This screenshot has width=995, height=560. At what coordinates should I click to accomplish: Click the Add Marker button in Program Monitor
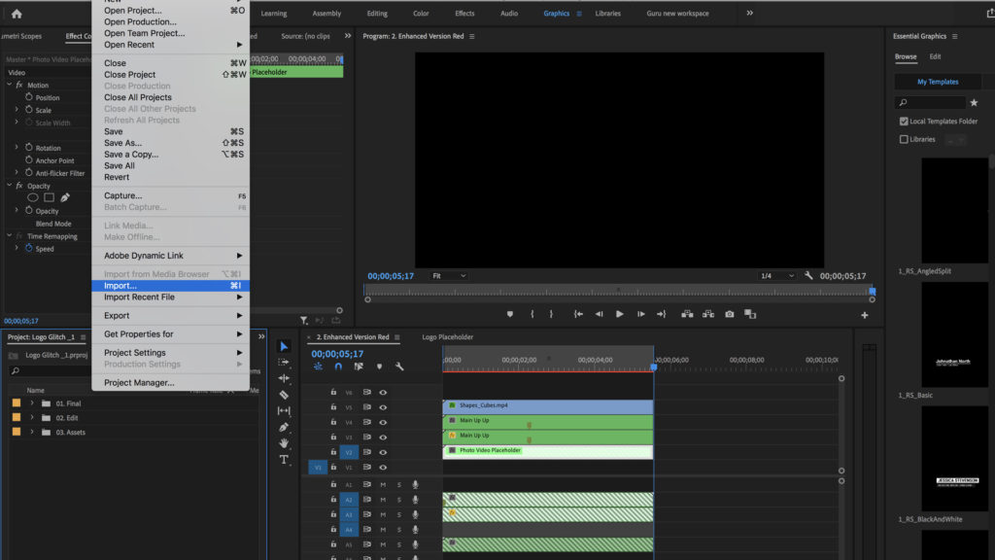click(x=510, y=314)
